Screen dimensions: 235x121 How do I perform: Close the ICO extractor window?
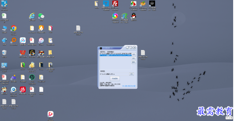pyautogui.click(x=134, y=47)
